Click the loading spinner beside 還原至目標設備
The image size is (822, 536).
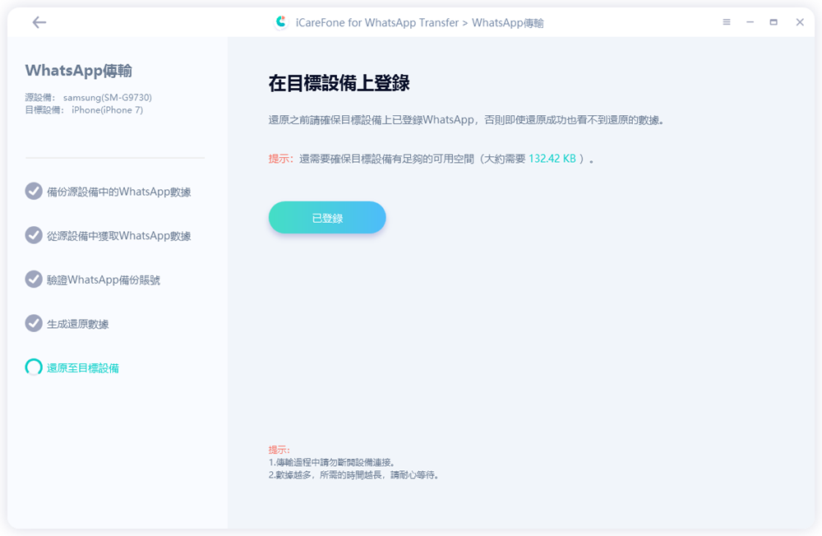34,367
